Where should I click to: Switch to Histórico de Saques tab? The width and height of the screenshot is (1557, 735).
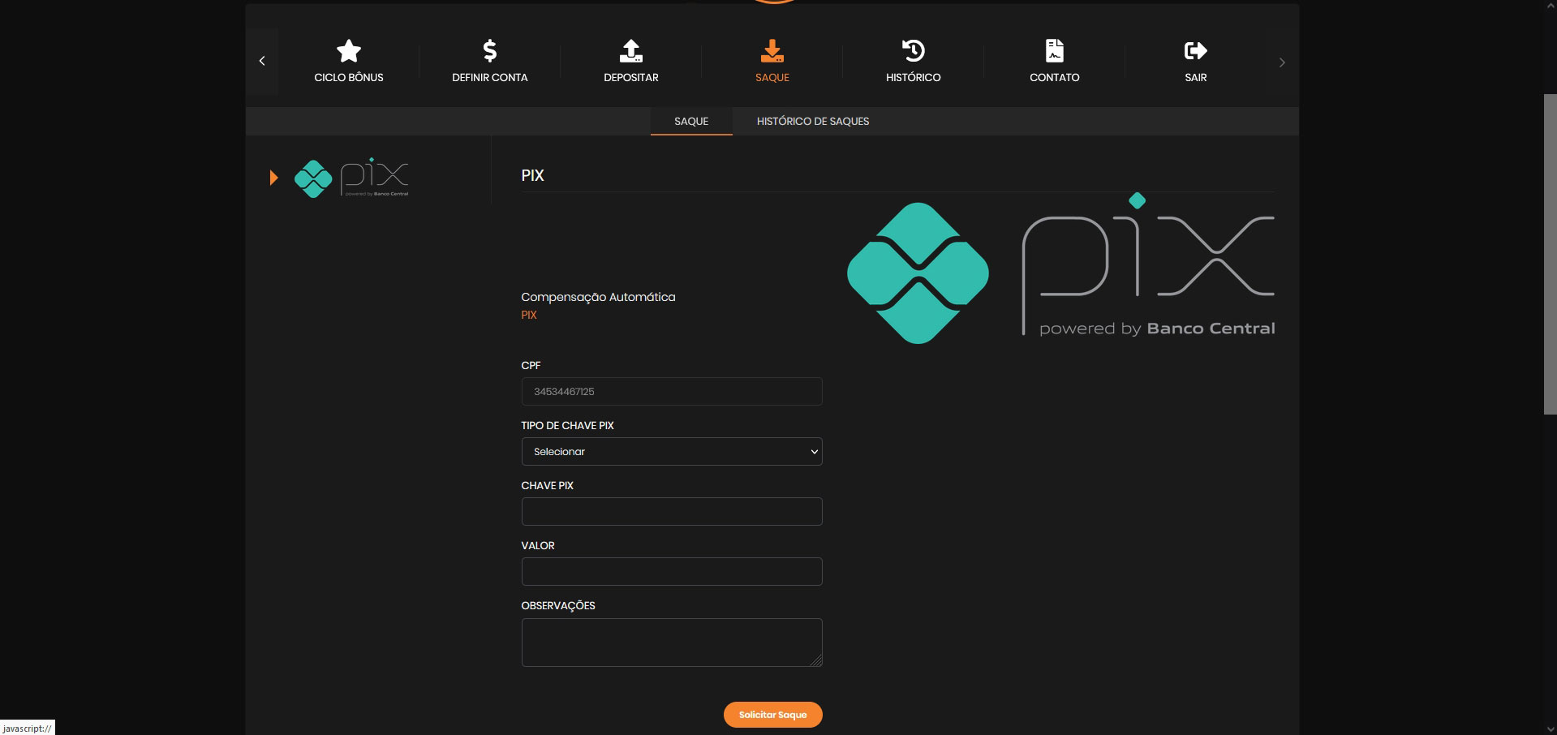(813, 121)
